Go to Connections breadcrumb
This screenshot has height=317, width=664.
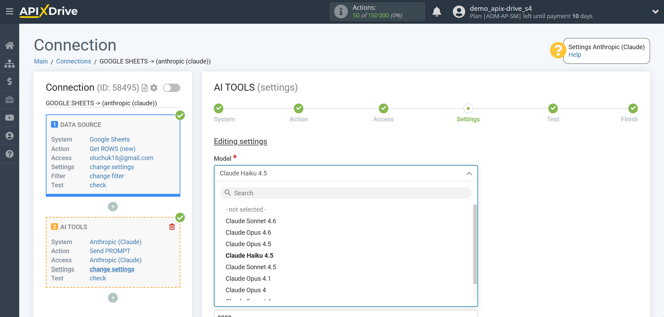click(73, 61)
